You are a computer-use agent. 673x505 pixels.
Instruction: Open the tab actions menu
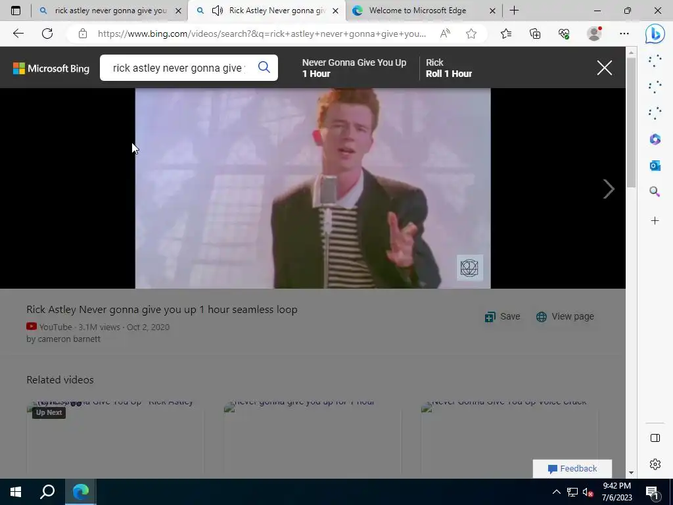[16, 11]
